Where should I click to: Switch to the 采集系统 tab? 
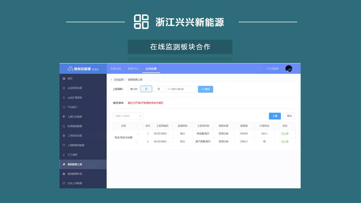115,69
